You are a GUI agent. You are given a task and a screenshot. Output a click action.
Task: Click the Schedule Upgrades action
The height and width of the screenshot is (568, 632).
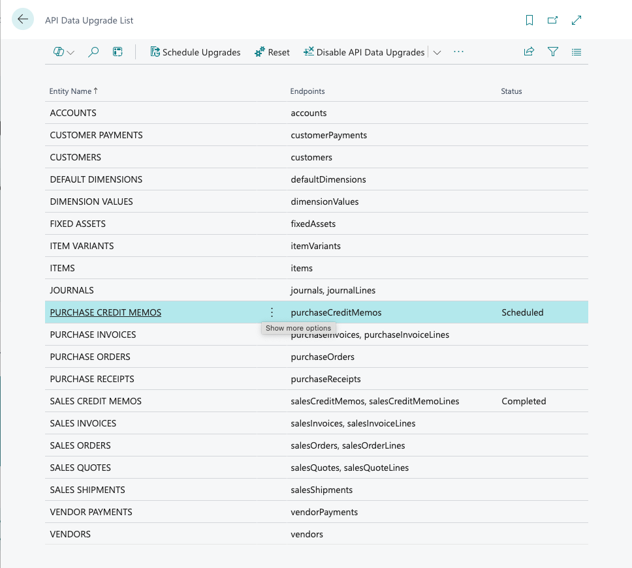[195, 52]
